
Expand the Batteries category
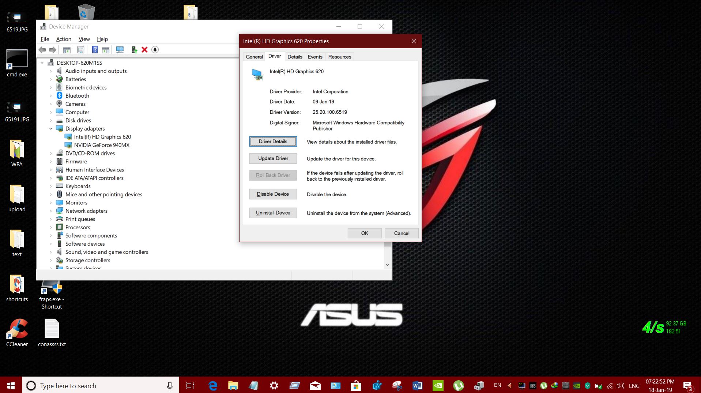pyautogui.click(x=51, y=79)
